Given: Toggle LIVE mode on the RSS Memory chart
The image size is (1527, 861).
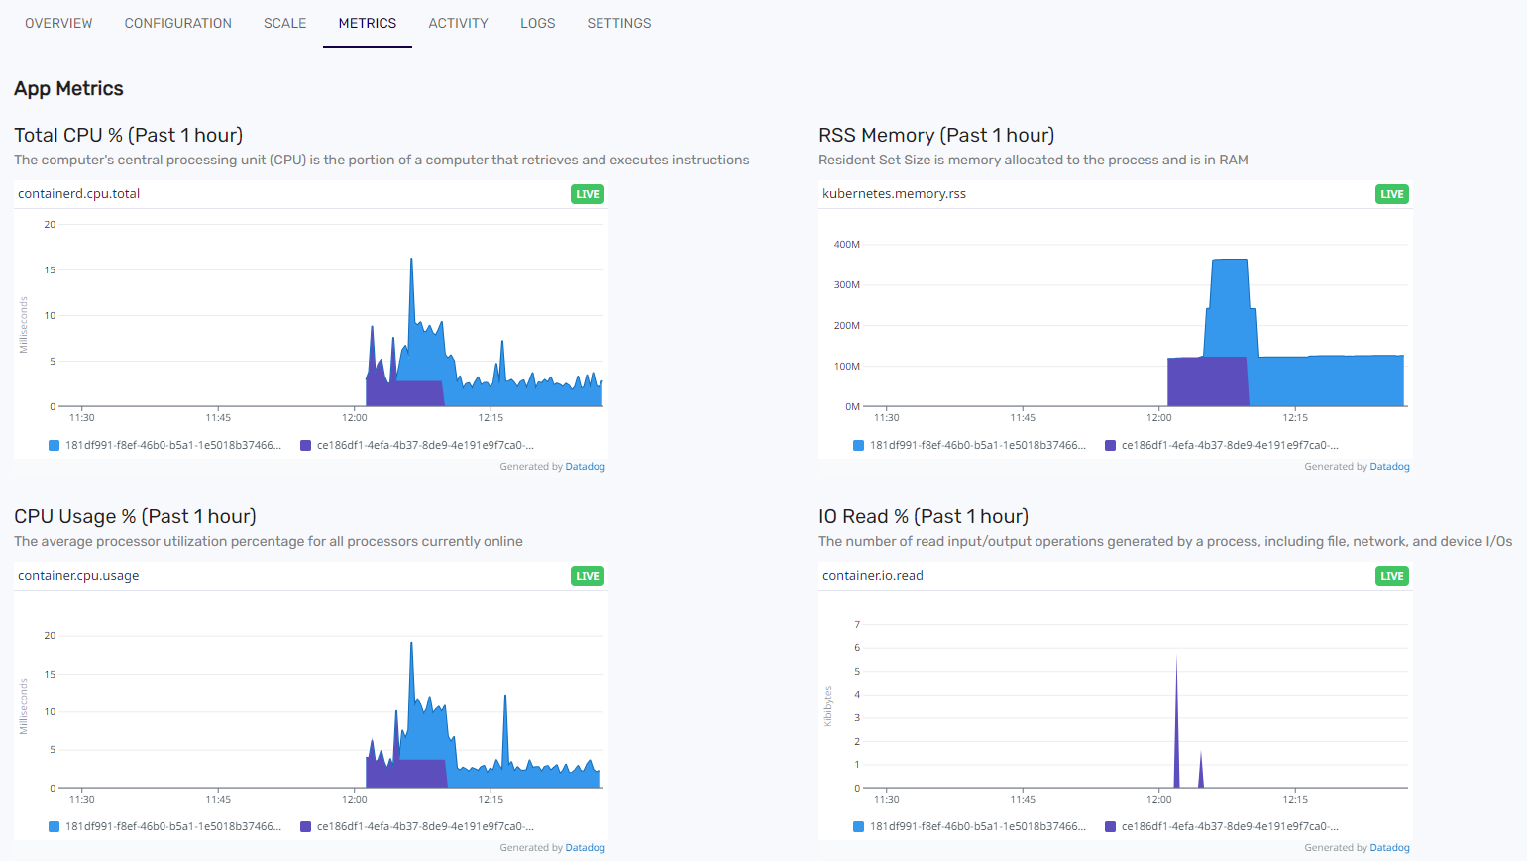Looking at the screenshot, I should pos(1391,194).
